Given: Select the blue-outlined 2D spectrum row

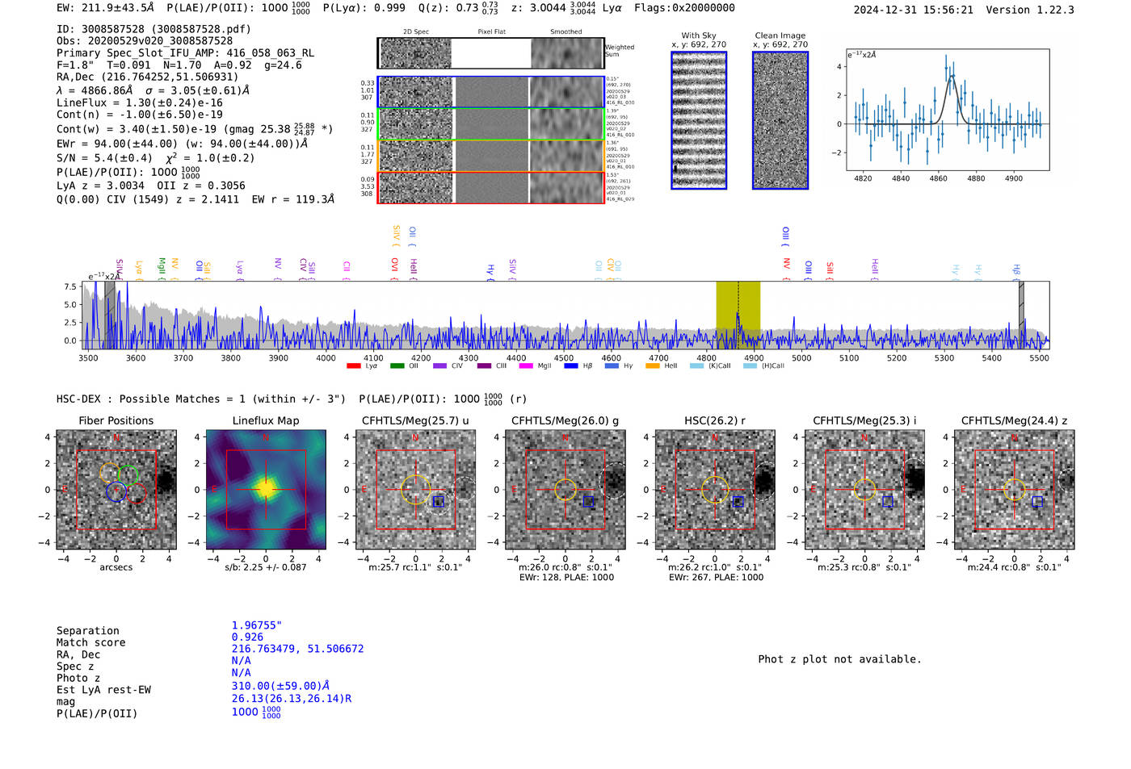Looking at the screenshot, I should (490, 92).
